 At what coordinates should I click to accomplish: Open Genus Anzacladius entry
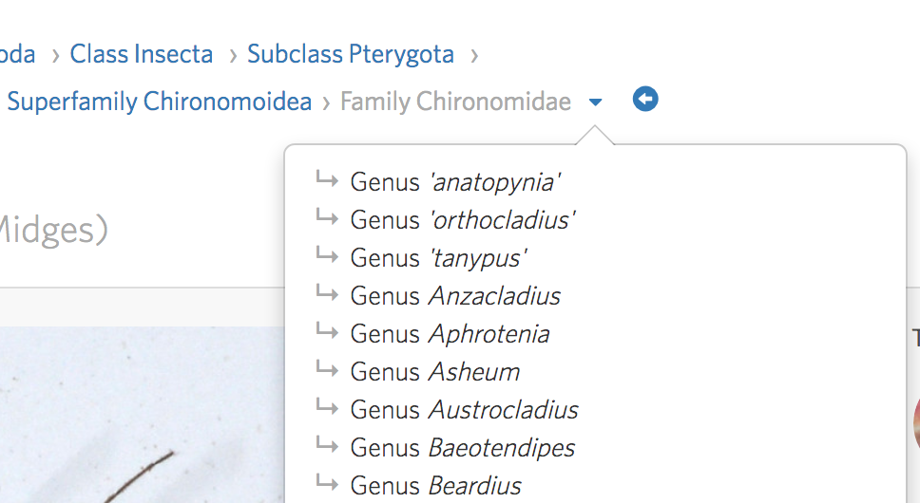[454, 295]
